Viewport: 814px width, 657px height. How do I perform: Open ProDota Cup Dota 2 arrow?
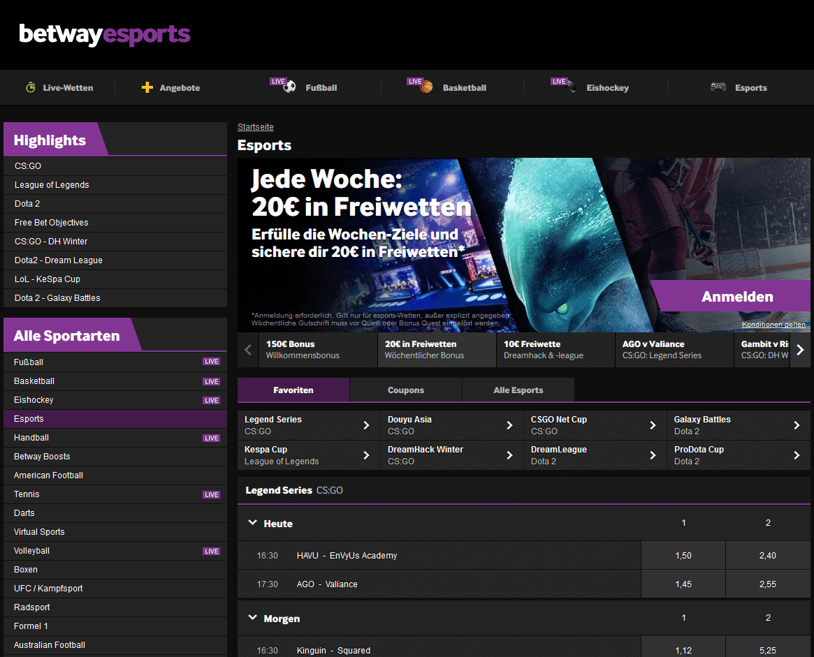click(797, 455)
